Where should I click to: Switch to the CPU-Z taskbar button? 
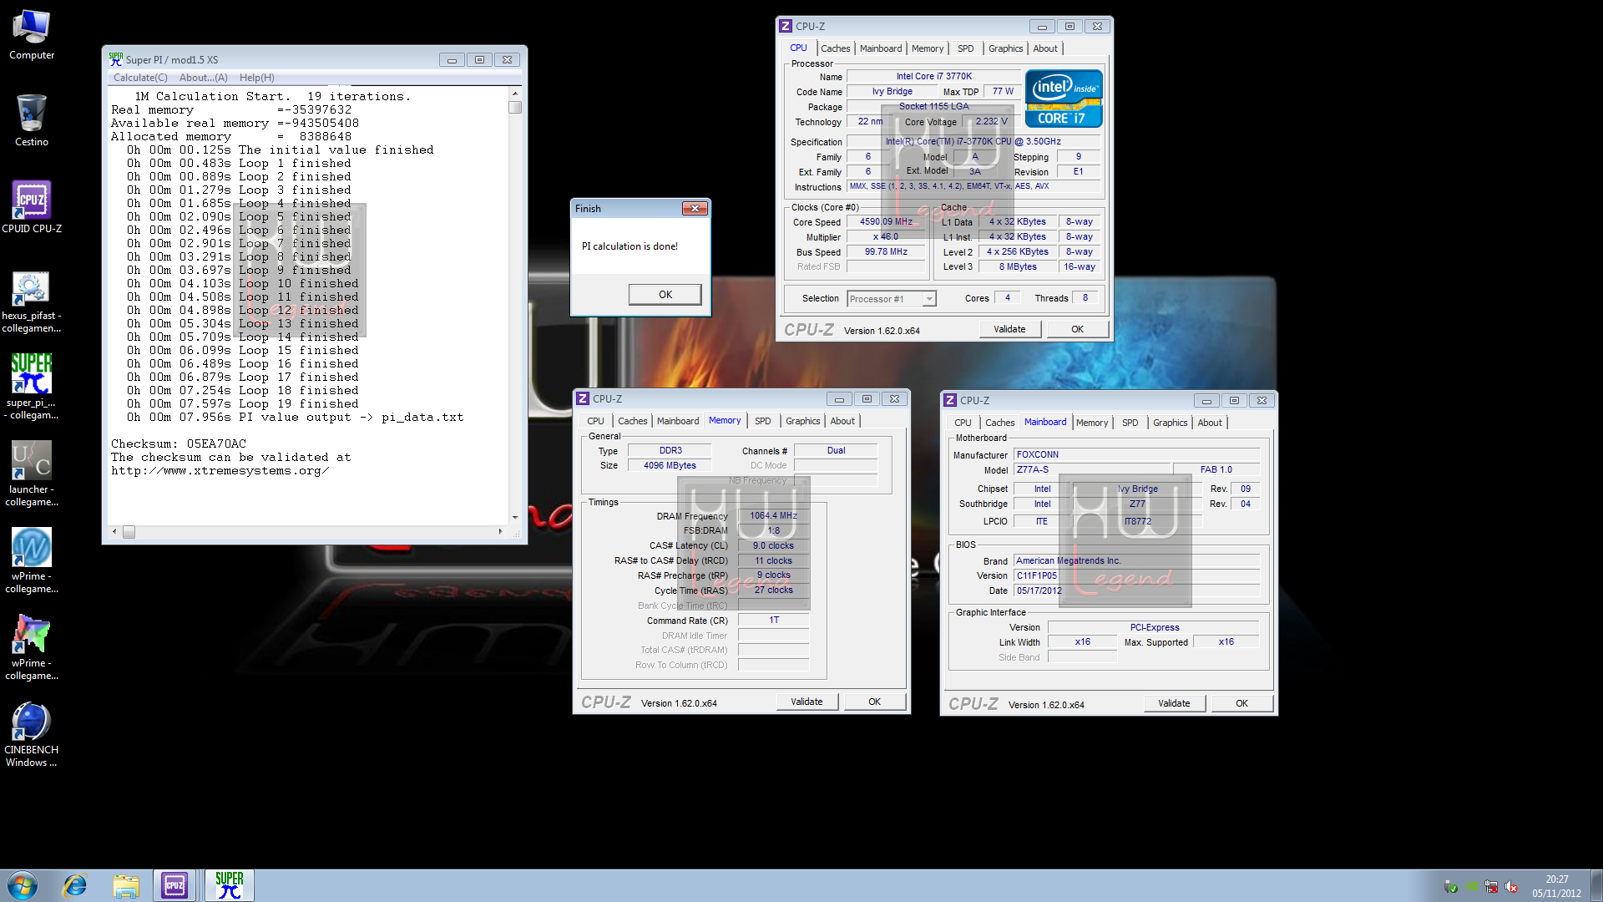tap(174, 885)
